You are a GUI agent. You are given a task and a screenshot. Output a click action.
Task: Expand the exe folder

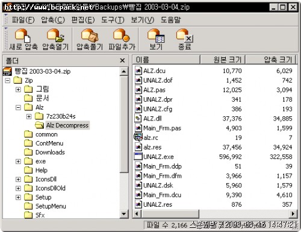pos(18,161)
